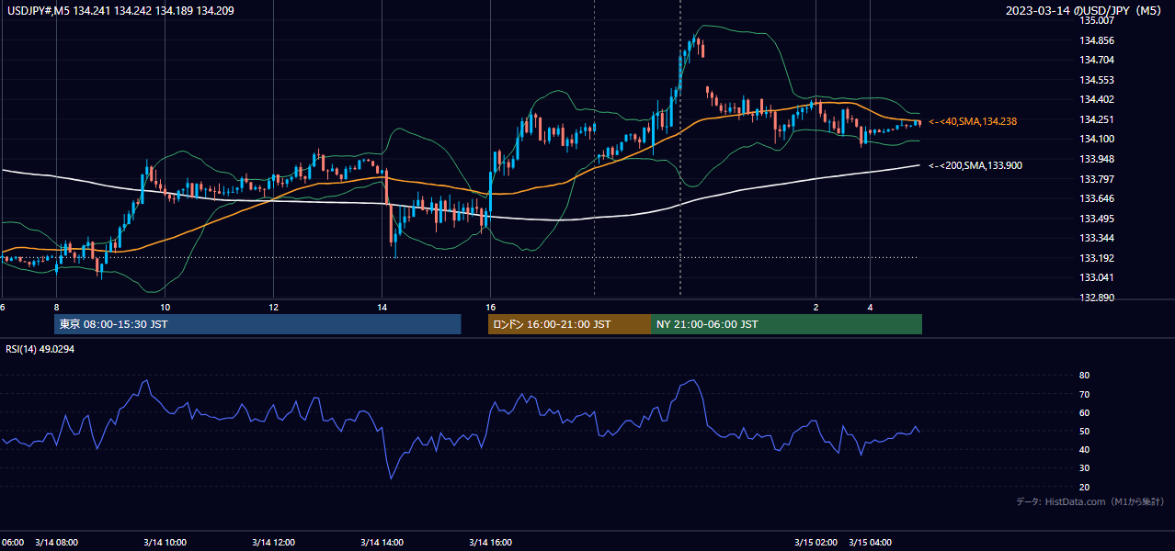Click hour label 14 under the price chart

coord(382,307)
